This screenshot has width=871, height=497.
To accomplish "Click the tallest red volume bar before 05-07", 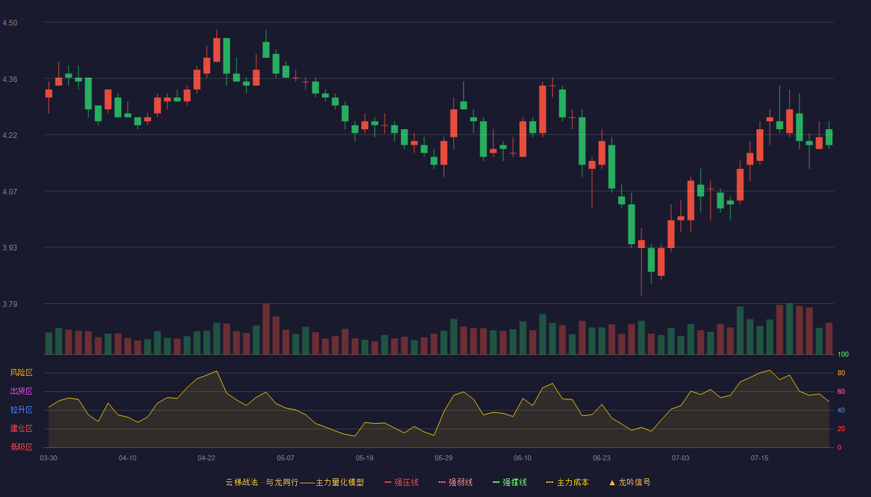I will (266, 329).
